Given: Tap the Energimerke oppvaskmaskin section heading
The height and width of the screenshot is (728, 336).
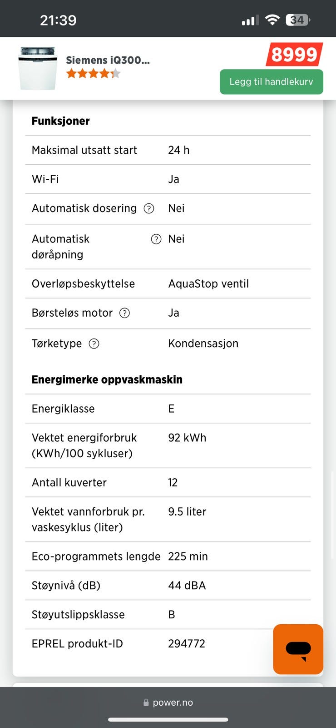Looking at the screenshot, I should [107, 379].
